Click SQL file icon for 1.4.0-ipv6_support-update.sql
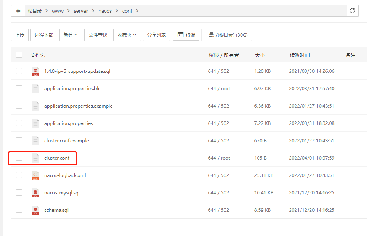 pos(35,71)
